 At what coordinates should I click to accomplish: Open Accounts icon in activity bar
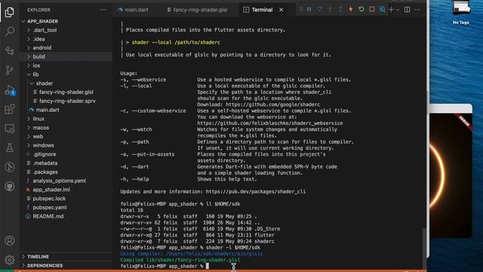coord(10,240)
